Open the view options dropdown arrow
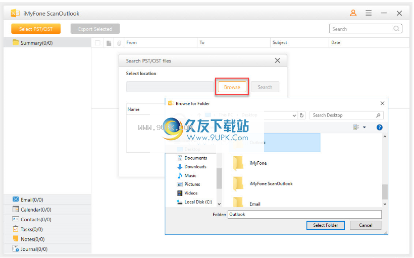 pos(365,127)
